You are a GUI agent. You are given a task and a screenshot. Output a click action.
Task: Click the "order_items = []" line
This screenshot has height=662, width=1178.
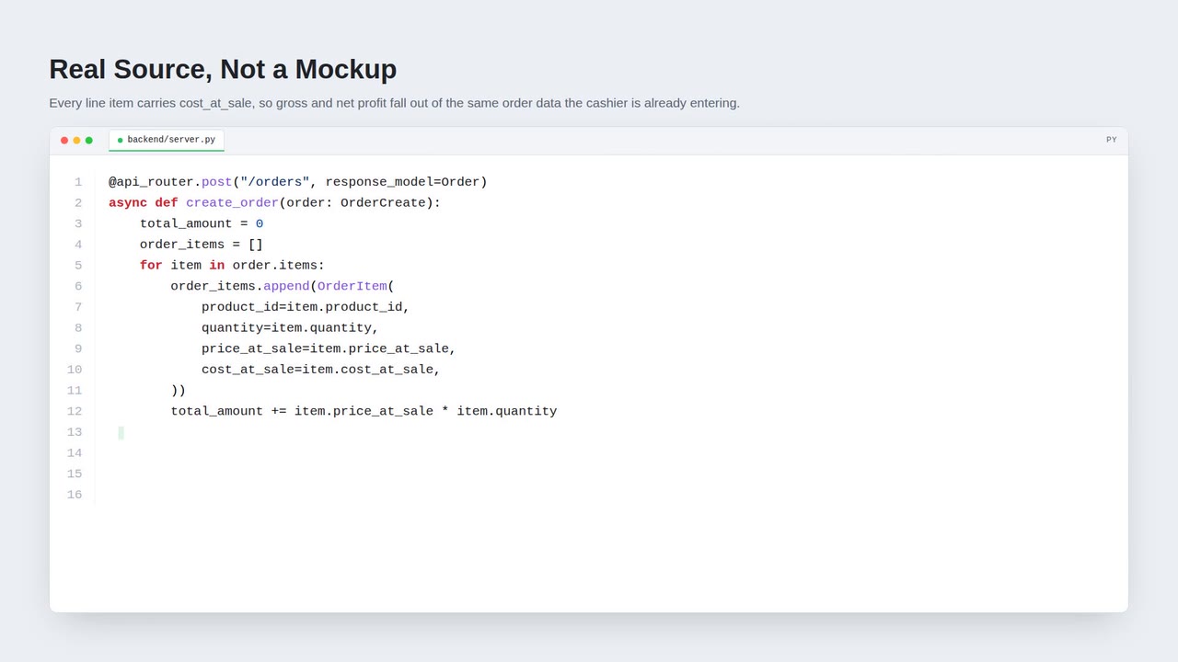[x=202, y=245]
